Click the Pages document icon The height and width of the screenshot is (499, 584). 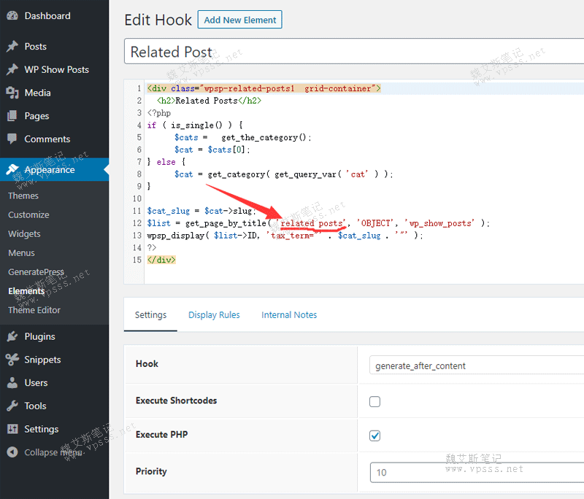12,116
